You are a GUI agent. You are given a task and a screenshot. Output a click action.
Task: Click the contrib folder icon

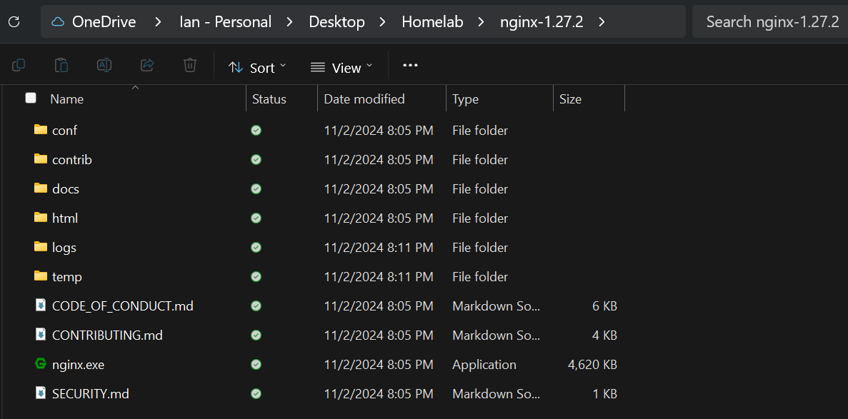point(41,159)
